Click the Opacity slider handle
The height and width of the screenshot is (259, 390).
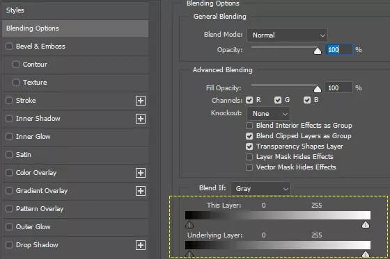[x=318, y=51]
